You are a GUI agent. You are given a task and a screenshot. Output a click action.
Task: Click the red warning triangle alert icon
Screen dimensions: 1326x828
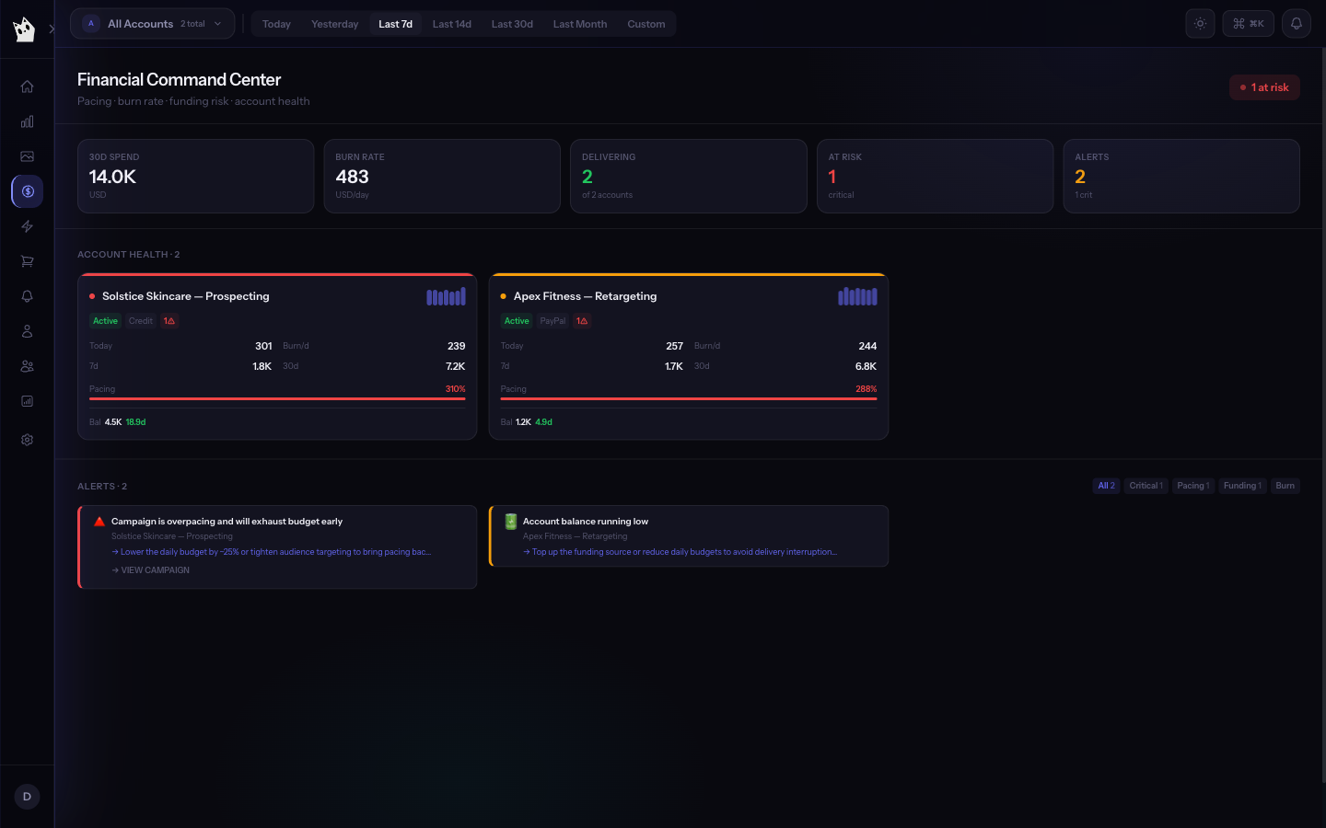pyautogui.click(x=99, y=522)
